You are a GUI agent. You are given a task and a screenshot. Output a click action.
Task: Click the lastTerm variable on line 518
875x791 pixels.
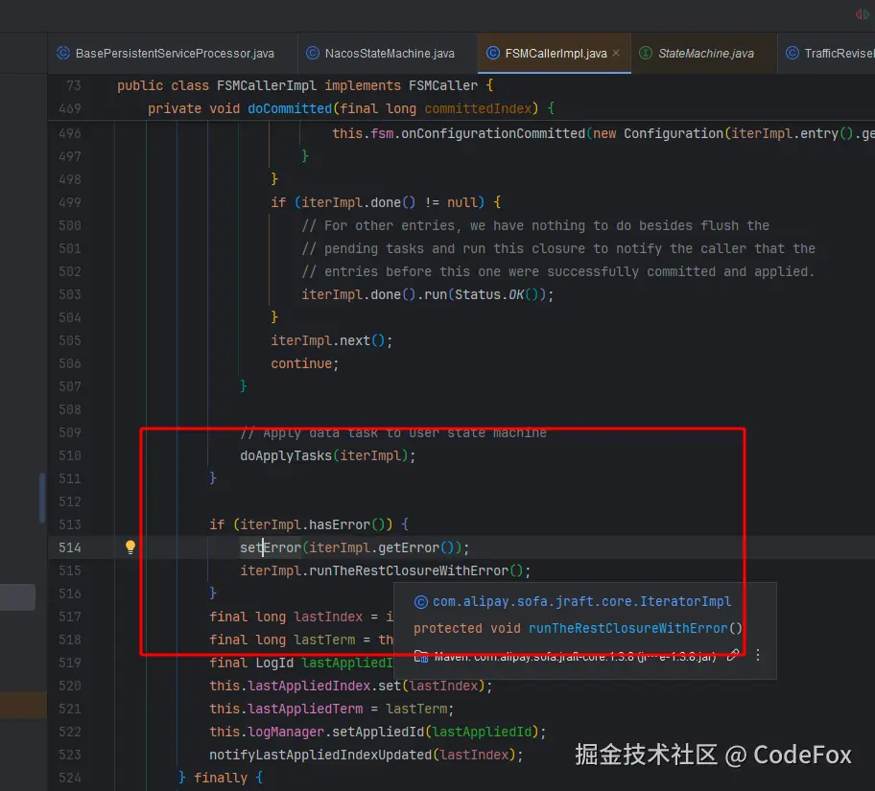pyautogui.click(x=324, y=640)
